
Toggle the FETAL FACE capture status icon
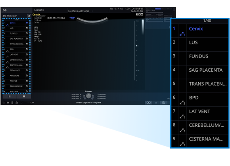(27, 71)
